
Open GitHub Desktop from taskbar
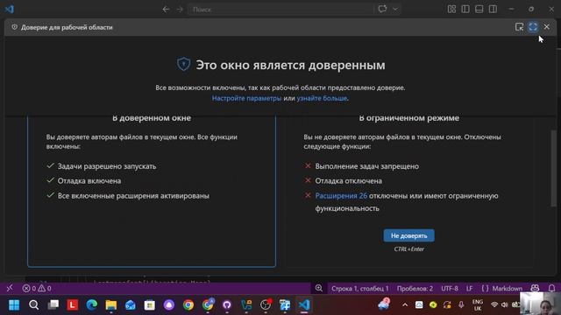coord(227,305)
